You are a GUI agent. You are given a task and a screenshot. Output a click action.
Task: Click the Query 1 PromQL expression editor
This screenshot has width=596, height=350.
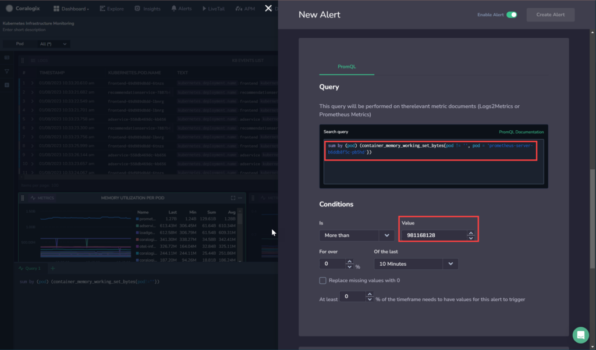pos(90,281)
